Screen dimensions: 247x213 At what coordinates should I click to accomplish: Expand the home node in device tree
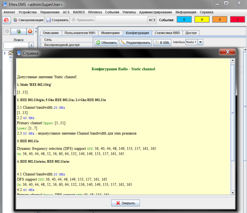[5, 53]
